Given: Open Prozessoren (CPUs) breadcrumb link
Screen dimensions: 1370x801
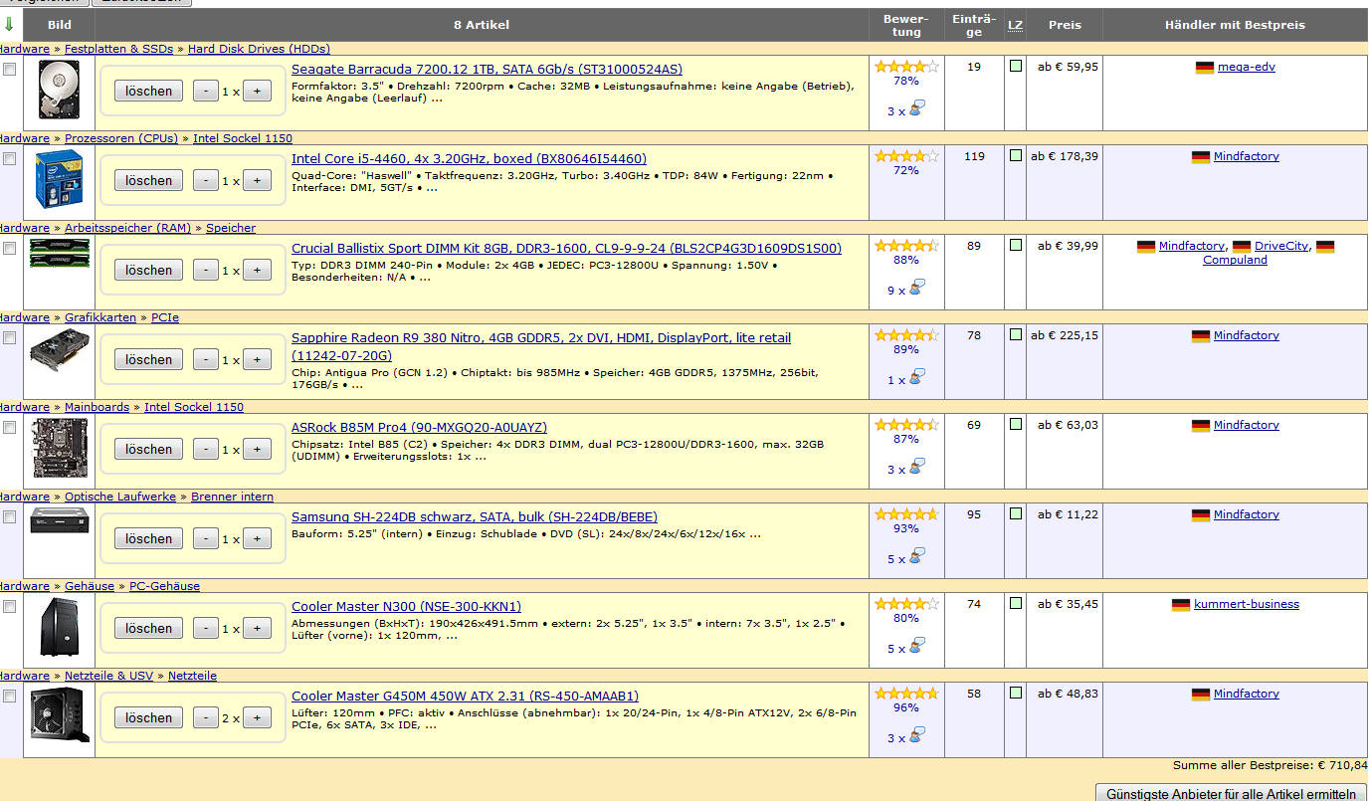Looking at the screenshot, I should [x=121, y=138].
